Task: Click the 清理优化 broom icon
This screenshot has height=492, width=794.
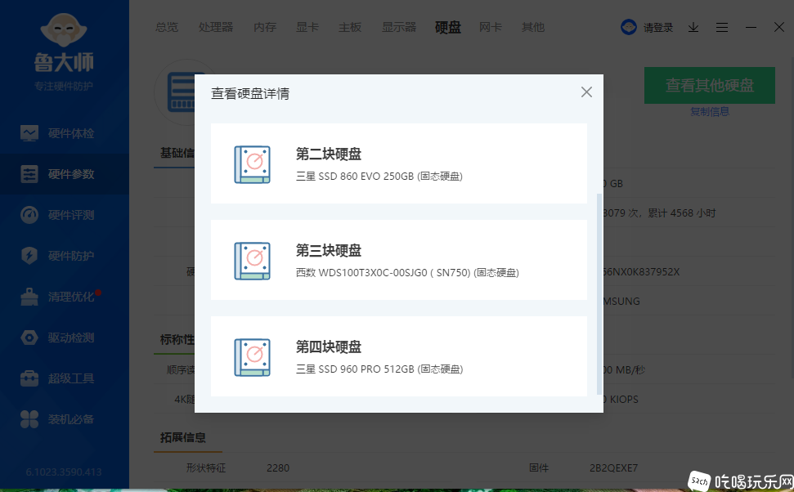Action: 29,297
